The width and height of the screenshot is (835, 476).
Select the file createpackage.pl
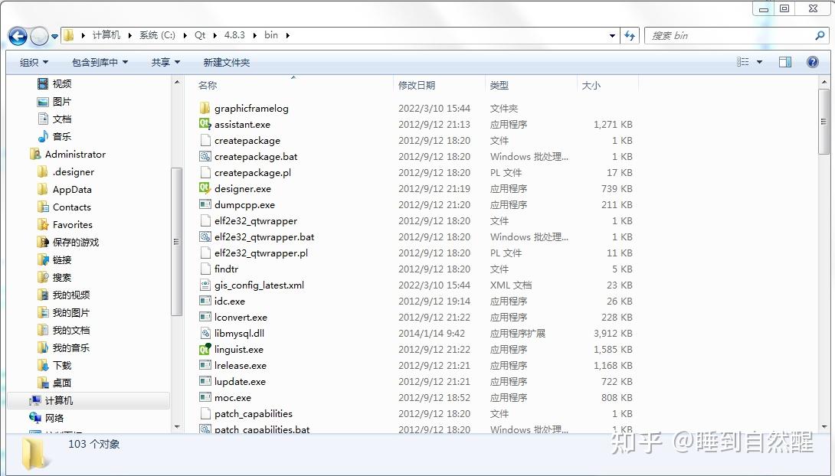click(x=253, y=172)
